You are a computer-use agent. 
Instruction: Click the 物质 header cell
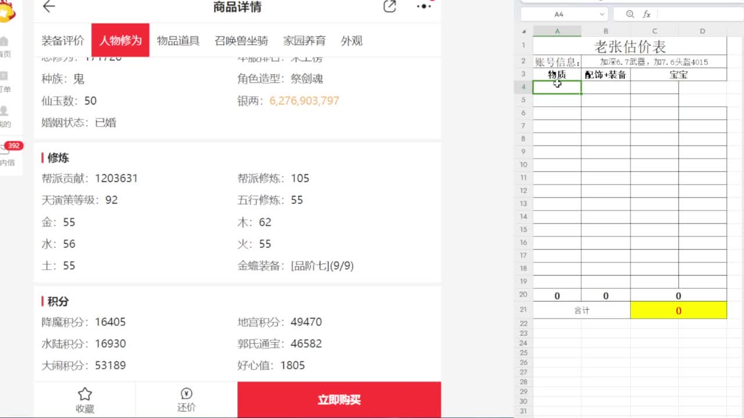click(557, 74)
